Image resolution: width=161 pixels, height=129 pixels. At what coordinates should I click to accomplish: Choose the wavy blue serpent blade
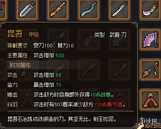click(x=88, y=10)
